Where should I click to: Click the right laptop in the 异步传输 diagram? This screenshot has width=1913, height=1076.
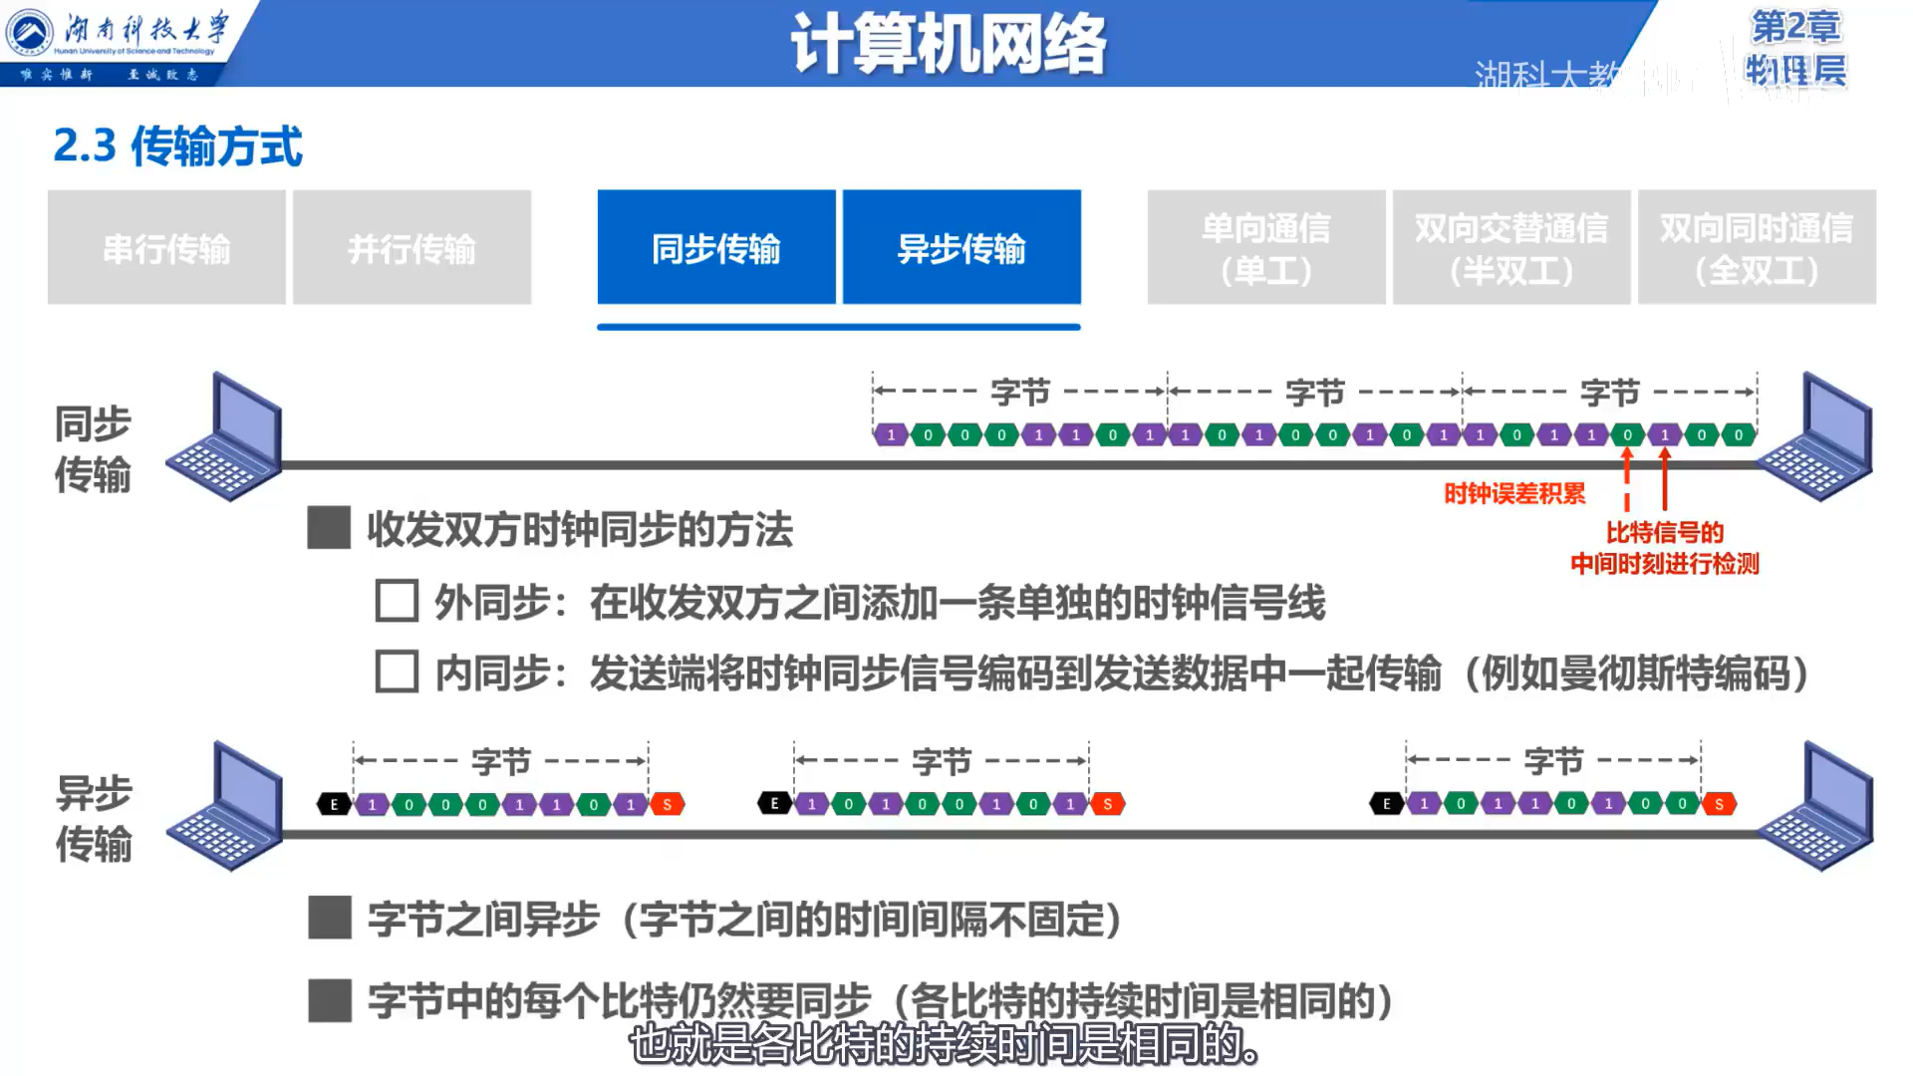1815,805
